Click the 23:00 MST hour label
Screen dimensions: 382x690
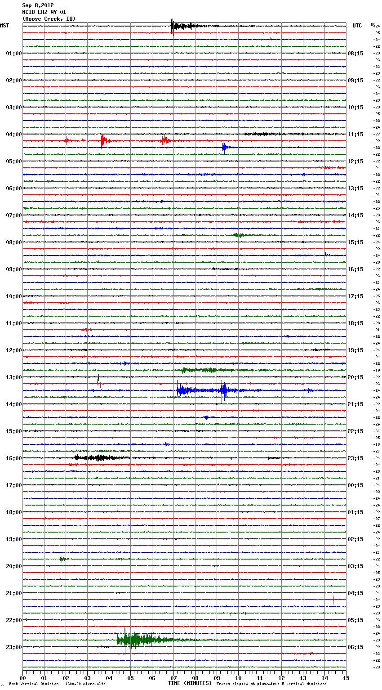[13, 647]
